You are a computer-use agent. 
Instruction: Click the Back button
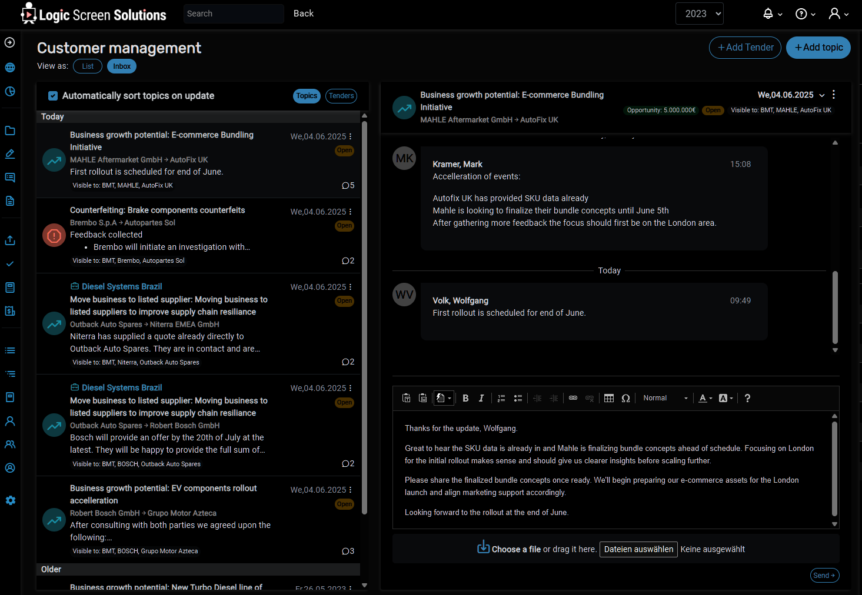click(304, 14)
